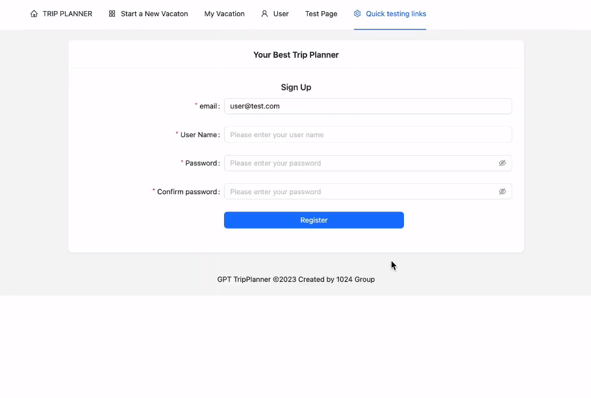This screenshot has height=398, width=591.
Task: Focus the email field containing user@test.com
Action: click(367, 106)
